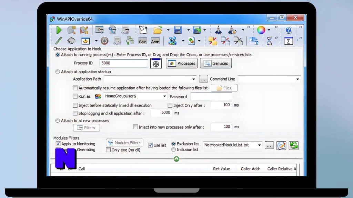Click the Process ID field showing 5900
This screenshot has height=198, width=353.
tap(124, 63)
